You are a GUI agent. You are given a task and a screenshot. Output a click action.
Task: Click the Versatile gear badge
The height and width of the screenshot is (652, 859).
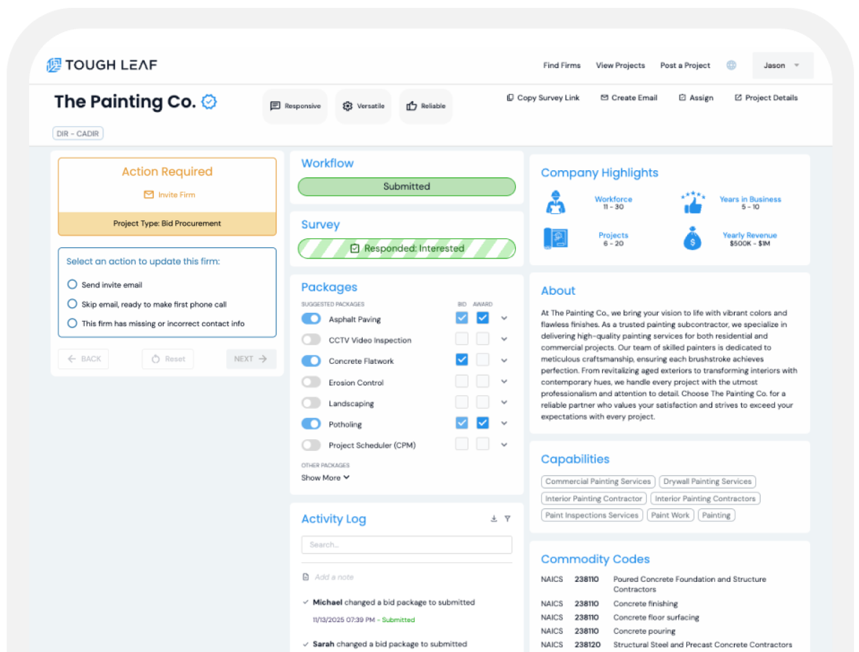pyautogui.click(x=363, y=106)
